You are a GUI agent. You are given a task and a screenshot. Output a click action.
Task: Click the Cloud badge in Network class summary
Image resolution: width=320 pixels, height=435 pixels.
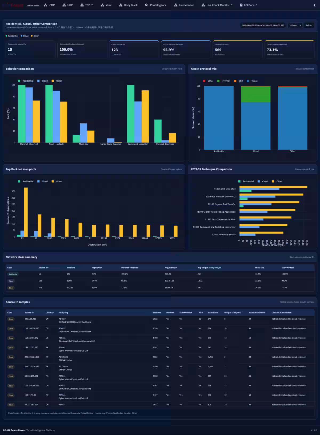click(11, 281)
